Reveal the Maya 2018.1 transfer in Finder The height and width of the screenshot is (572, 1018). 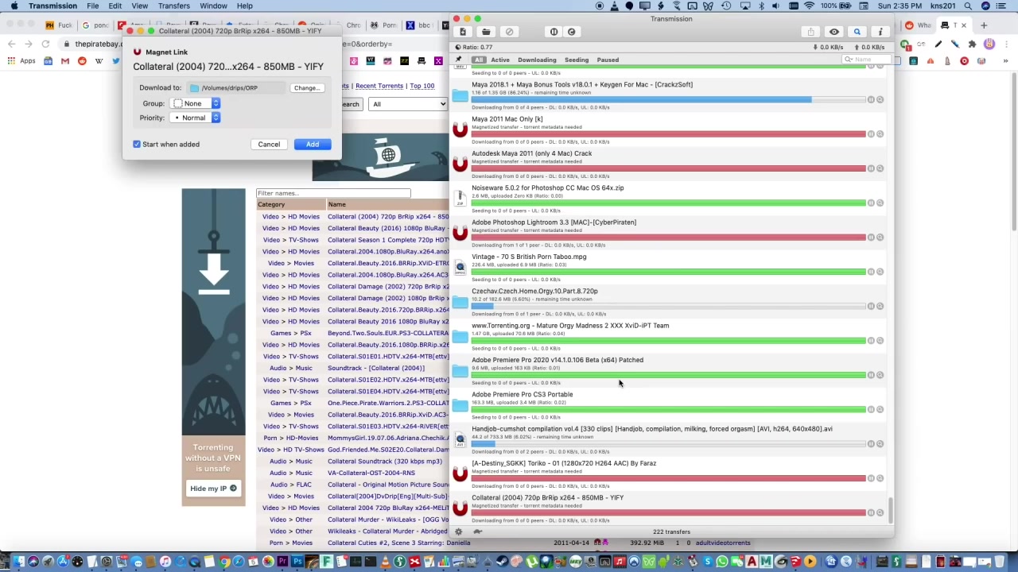click(x=880, y=99)
